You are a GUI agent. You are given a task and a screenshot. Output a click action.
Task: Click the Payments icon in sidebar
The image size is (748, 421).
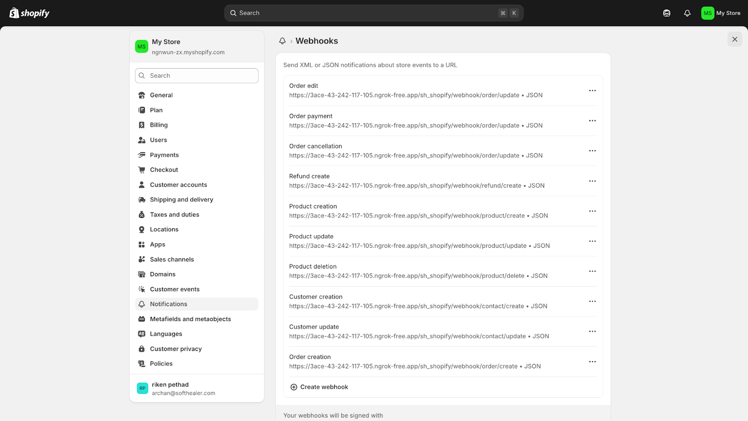[x=142, y=155]
